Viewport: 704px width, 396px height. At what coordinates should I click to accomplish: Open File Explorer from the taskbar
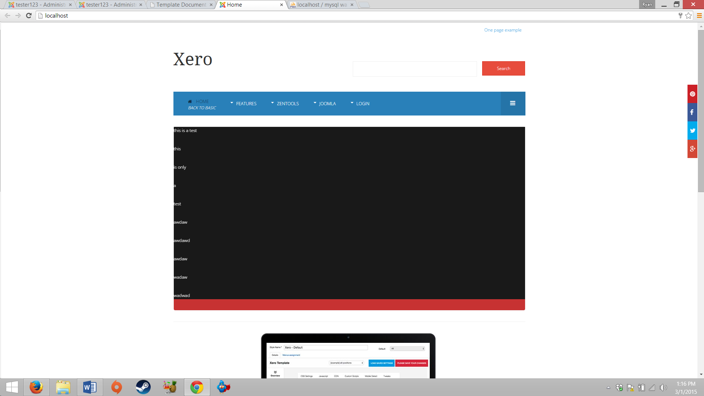click(63, 387)
